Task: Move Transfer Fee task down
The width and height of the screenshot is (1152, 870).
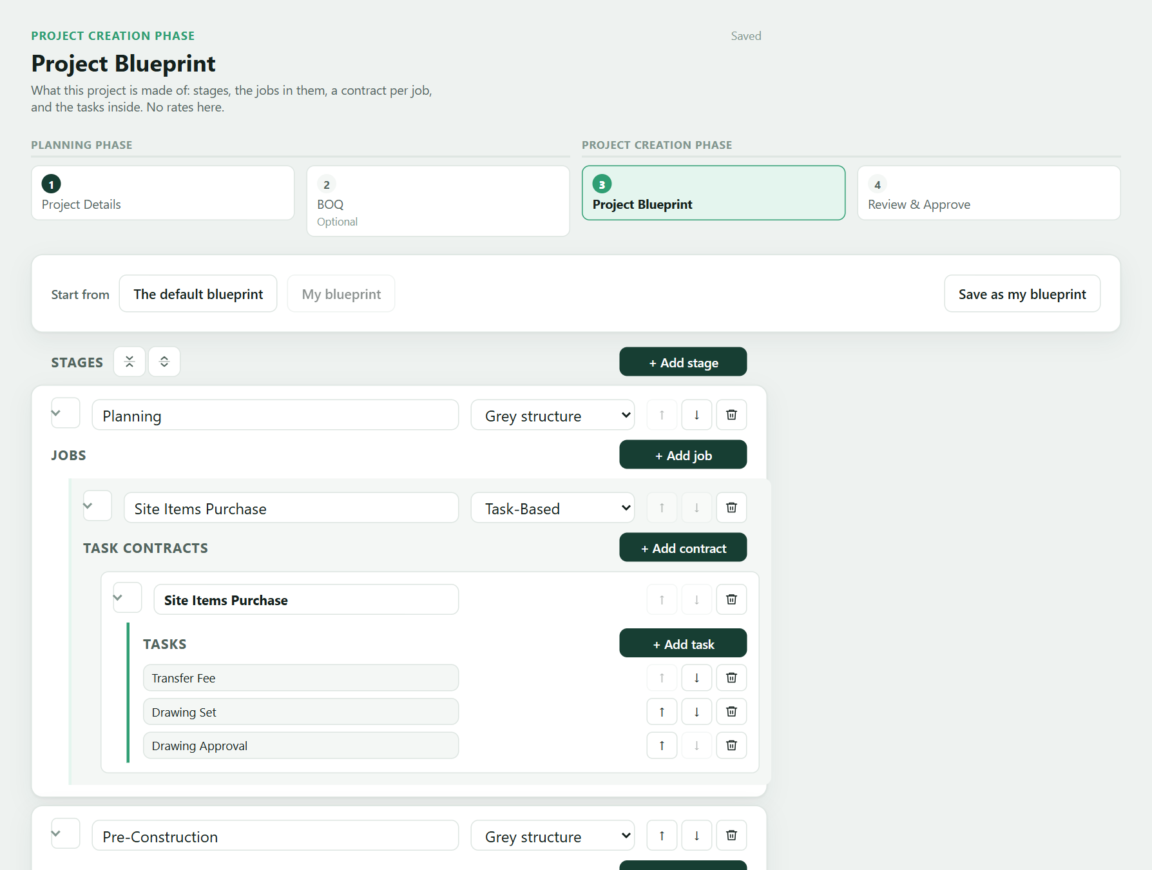Action: click(x=696, y=678)
